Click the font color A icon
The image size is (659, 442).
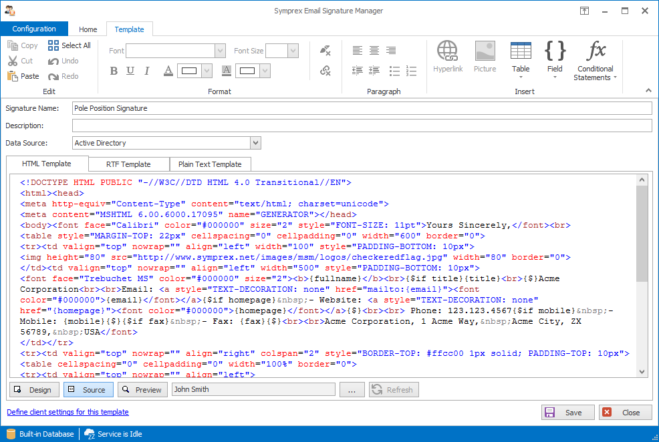[x=168, y=71]
